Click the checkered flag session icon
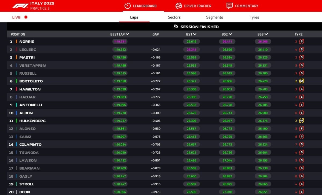The image size is (322, 195). [x=176, y=26]
